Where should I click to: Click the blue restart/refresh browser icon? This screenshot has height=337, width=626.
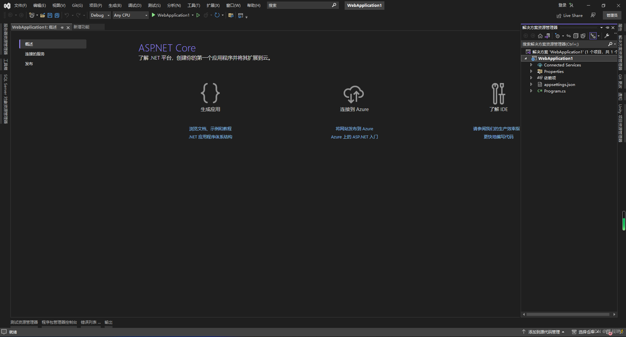(x=217, y=15)
